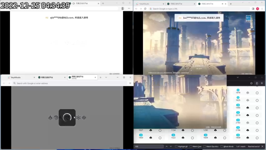Click the Pyro element icon

click(51, 118)
